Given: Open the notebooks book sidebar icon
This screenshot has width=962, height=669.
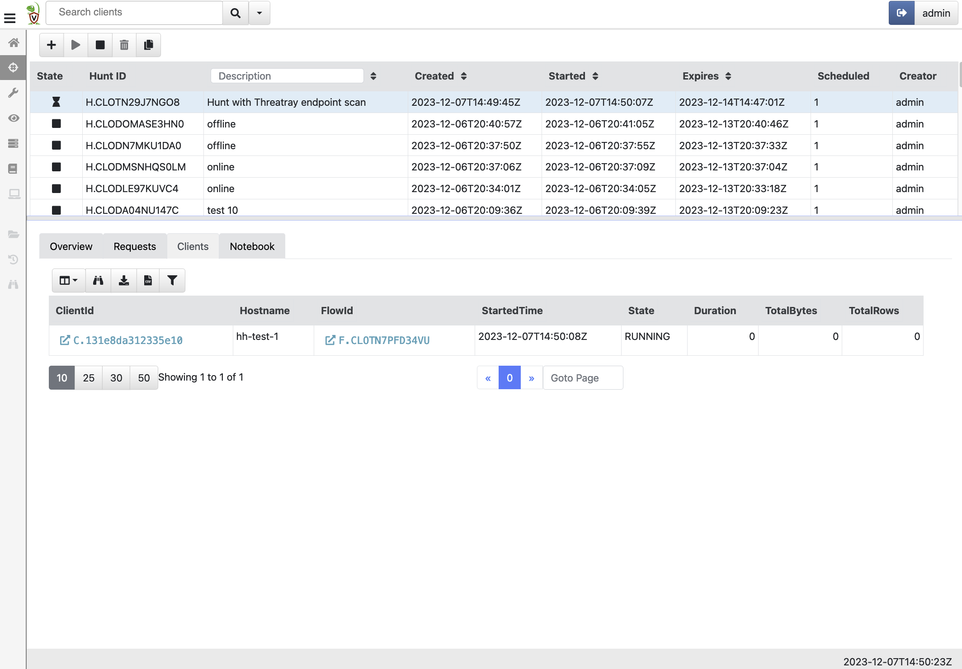Looking at the screenshot, I should click(x=14, y=169).
